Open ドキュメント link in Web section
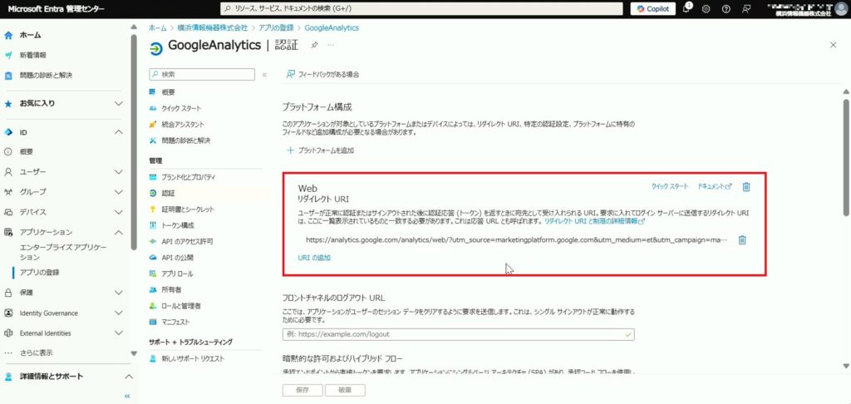This screenshot has width=851, height=404. (x=715, y=186)
